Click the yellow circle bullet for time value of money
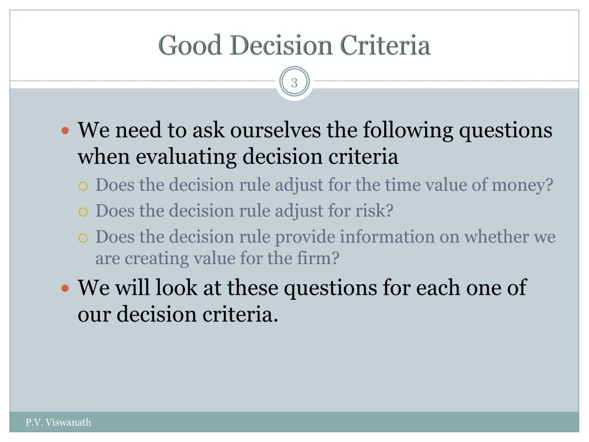Image resolution: width=589 pixels, height=442 pixels. [83, 186]
